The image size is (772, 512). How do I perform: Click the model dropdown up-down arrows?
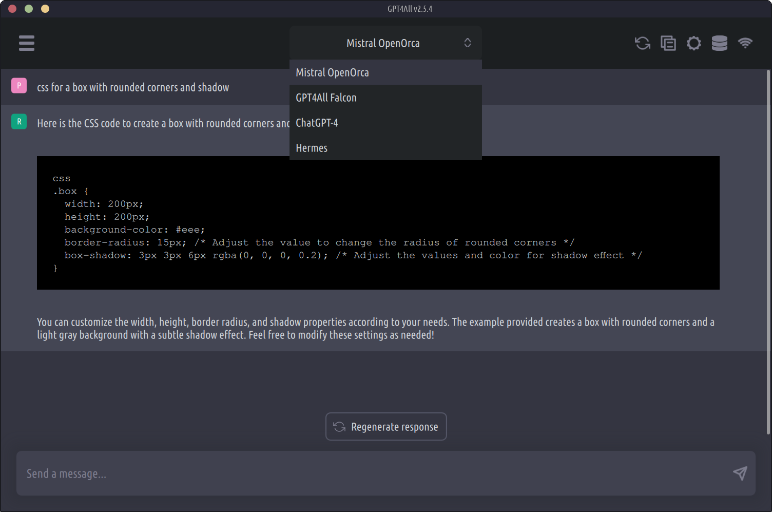[x=468, y=43]
